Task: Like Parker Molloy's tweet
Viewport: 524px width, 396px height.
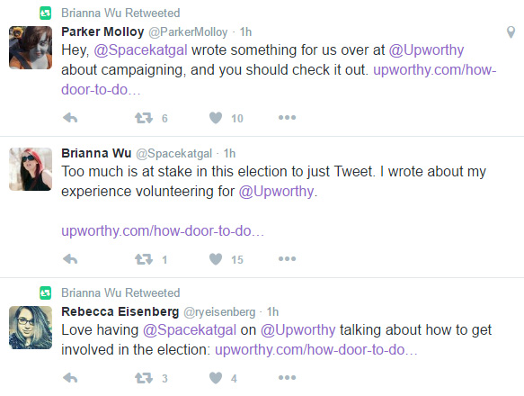Action: (x=216, y=118)
